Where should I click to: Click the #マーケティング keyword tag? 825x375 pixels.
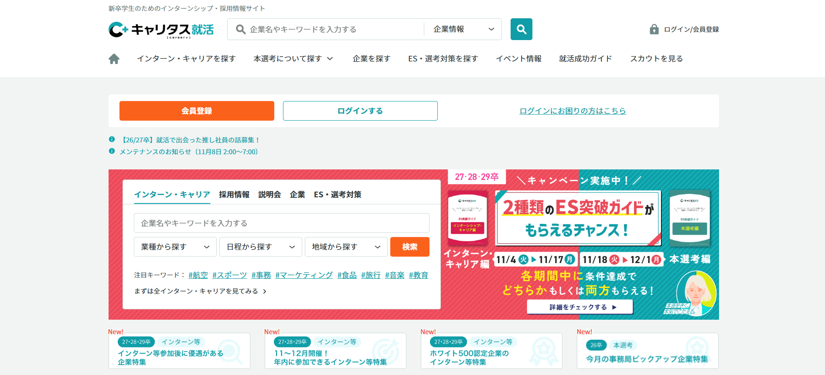pos(304,275)
